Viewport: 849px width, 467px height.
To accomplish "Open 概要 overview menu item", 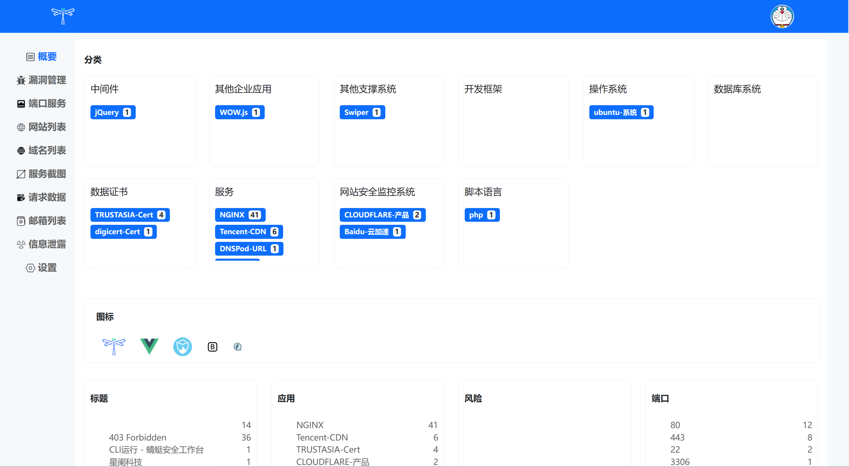I will (x=47, y=57).
